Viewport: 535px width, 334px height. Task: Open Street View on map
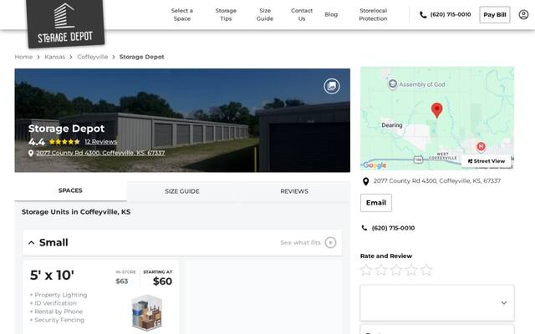click(x=487, y=161)
